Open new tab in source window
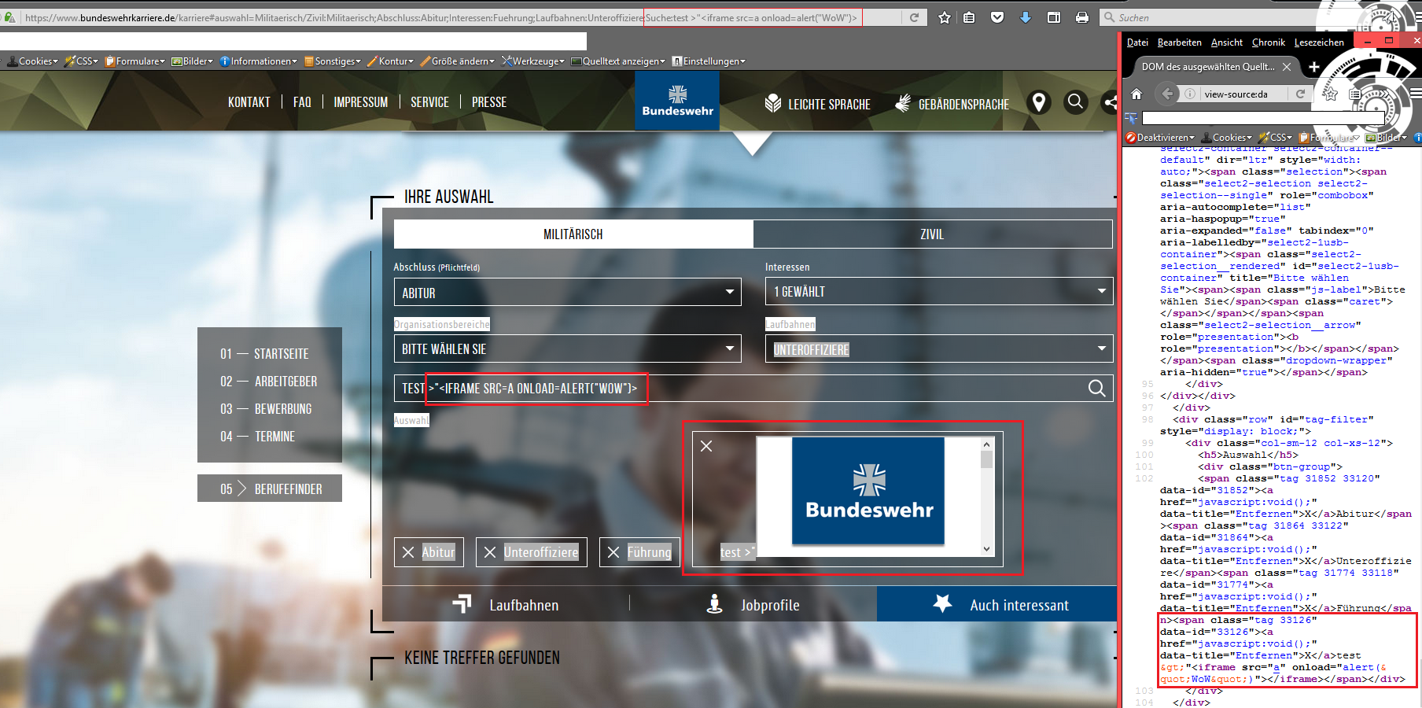Image resolution: width=1422 pixels, height=708 pixels. tap(1313, 67)
